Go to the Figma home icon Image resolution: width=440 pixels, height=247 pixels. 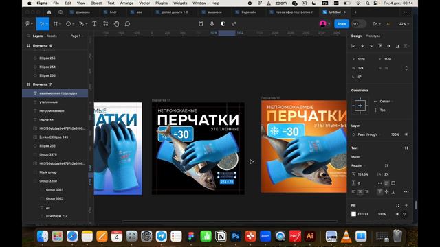[49, 12]
